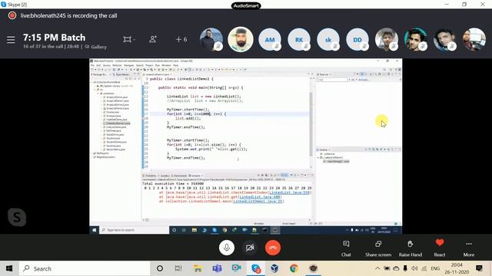
Task: Open File Explorer from taskbar
Action: pyautogui.click(x=198, y=268)
